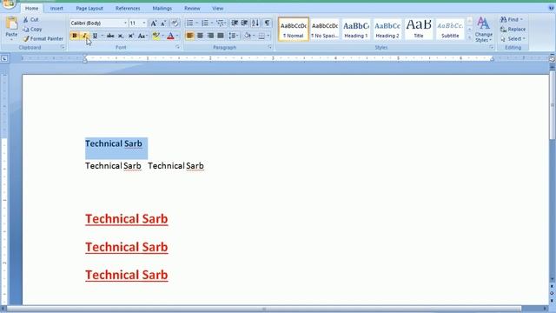Screen dimensions: 556x313
Task: Switch to the Page Layout tab
Action: pyautogui.click(x=89, y=8)
